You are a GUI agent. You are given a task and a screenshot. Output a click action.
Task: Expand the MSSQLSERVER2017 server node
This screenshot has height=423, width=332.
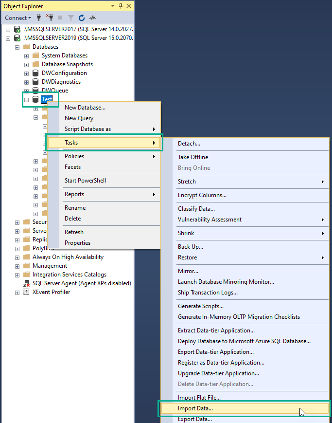[x=8, y=30]
